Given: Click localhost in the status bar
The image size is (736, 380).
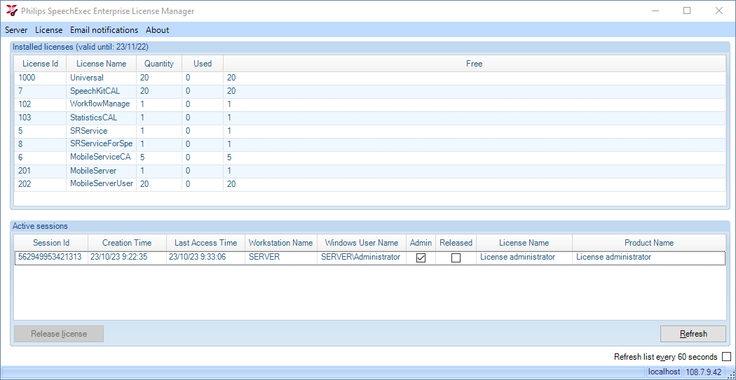Looking at the screenshot, I should pos(664,372).
